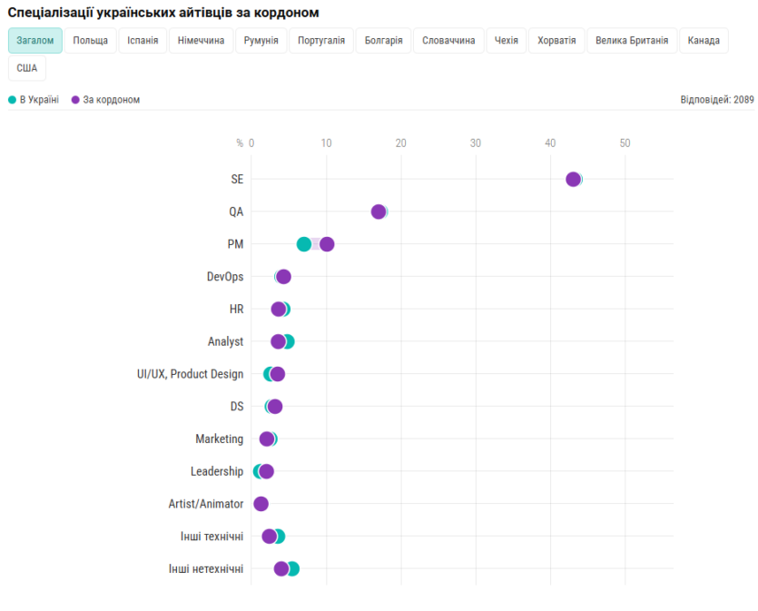Choose the Словаччина tab

[448, 41]
